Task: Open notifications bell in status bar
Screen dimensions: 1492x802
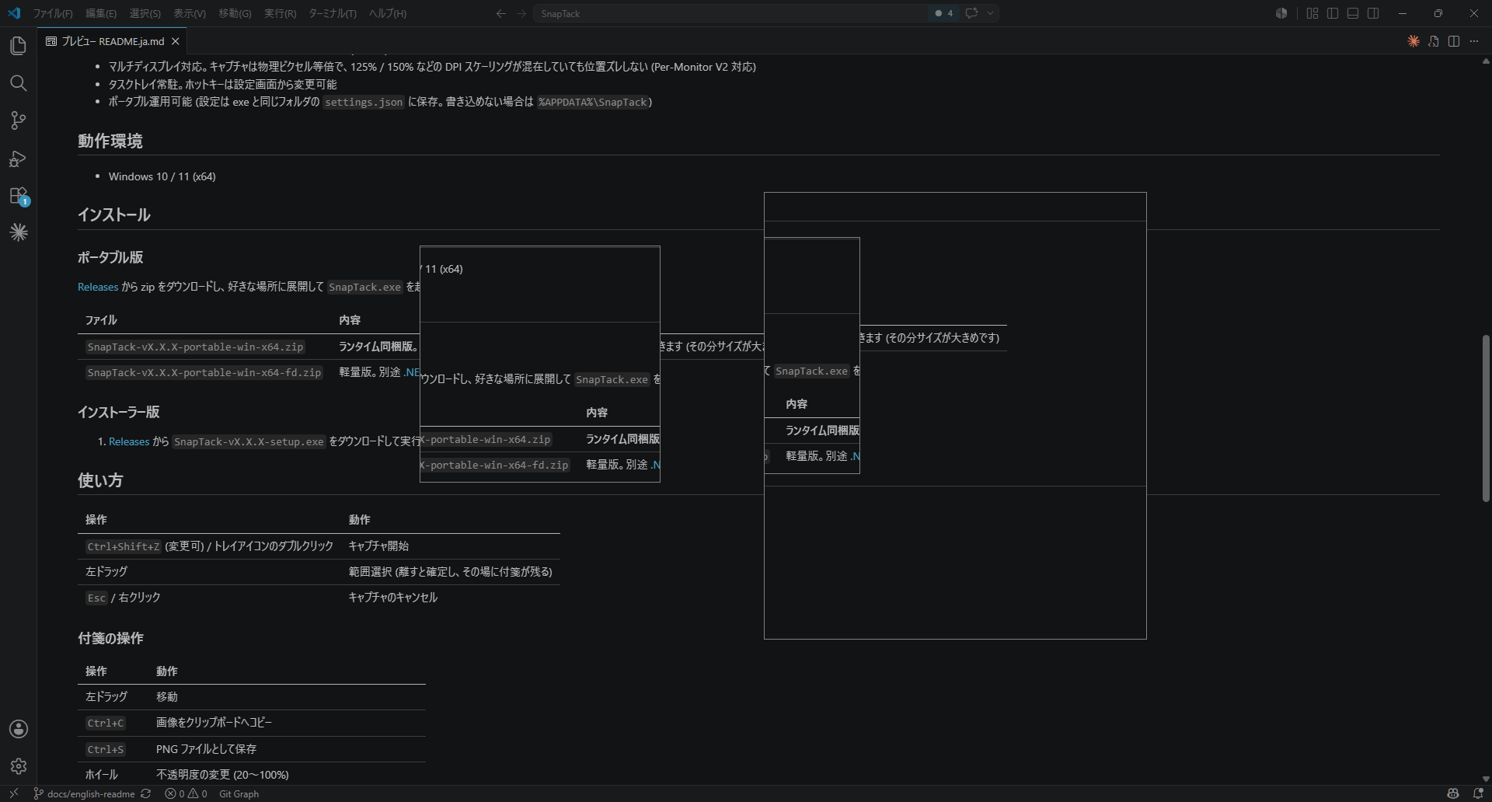Action: coord(1478,793)
